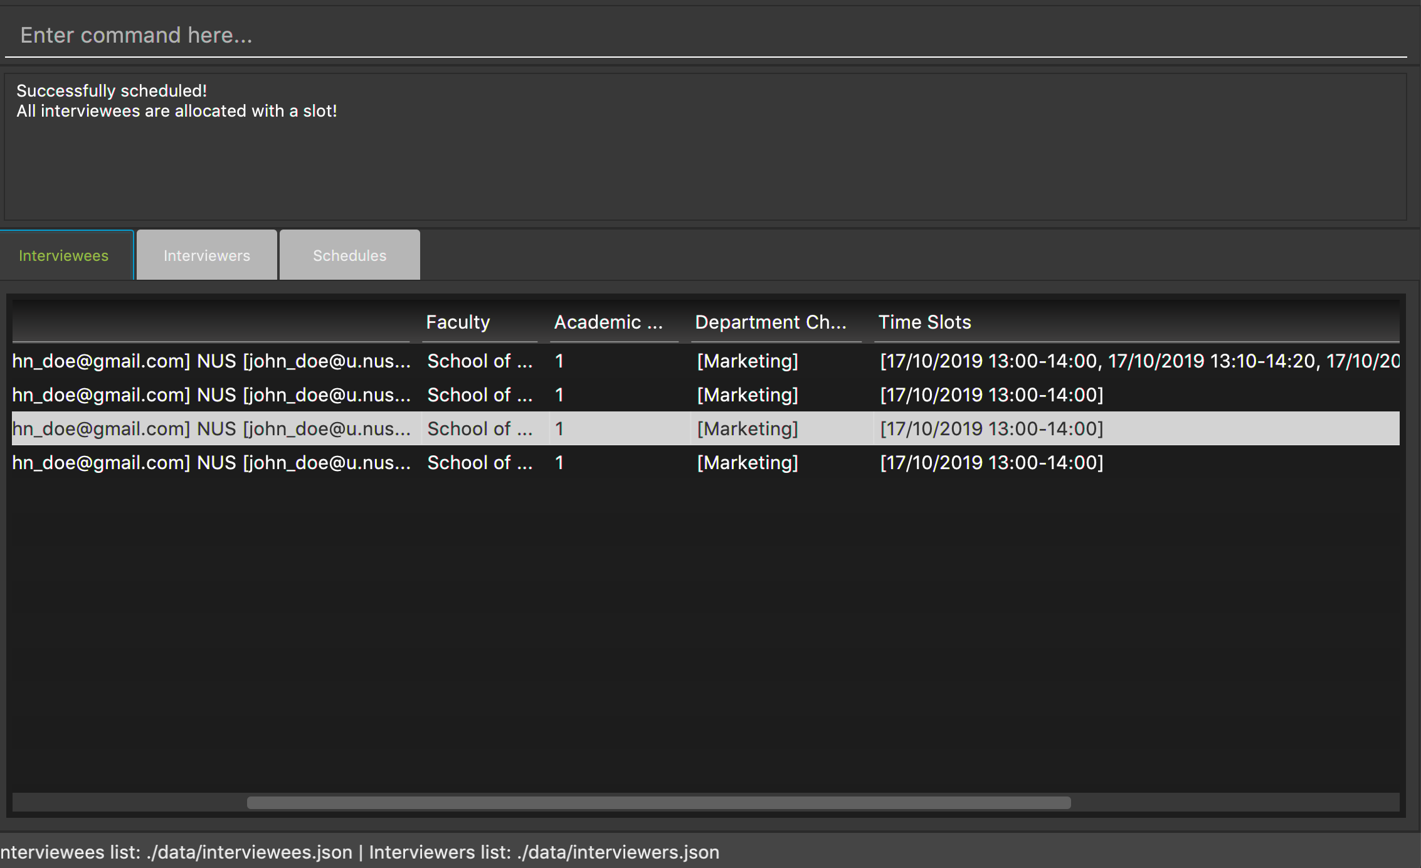Click the horizontal scrollbar thumb
The width and height of the screenshot is (1421, 868).
click(x=658, y=803)
